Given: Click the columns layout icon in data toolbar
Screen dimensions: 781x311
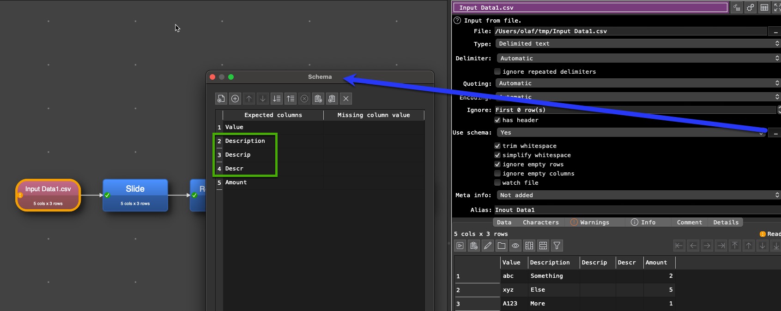Looking at the screenshot, I should 529,246.
